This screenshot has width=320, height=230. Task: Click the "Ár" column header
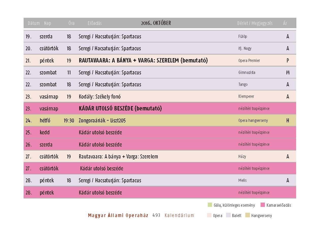285,23
